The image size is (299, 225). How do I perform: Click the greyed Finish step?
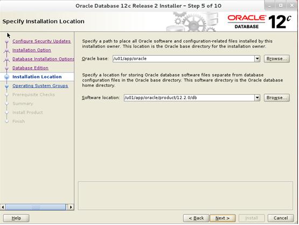point(18,121)
